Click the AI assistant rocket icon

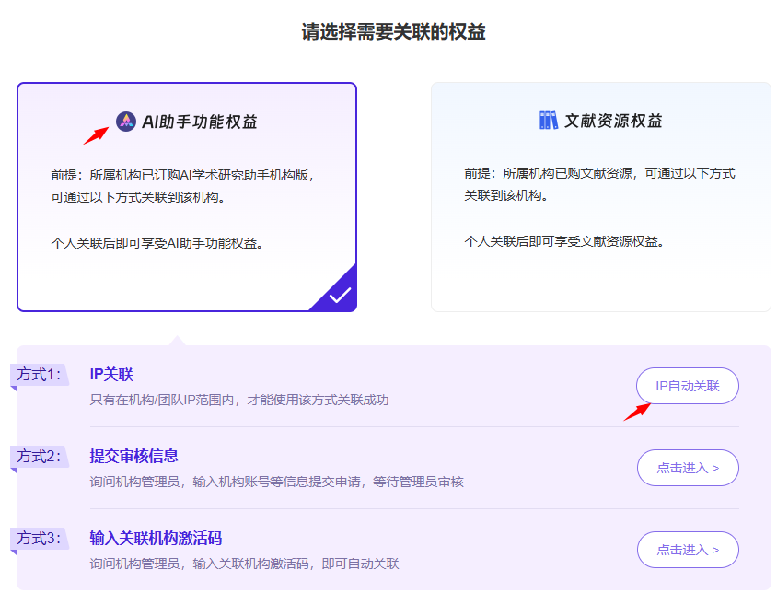tap(126, 121)
